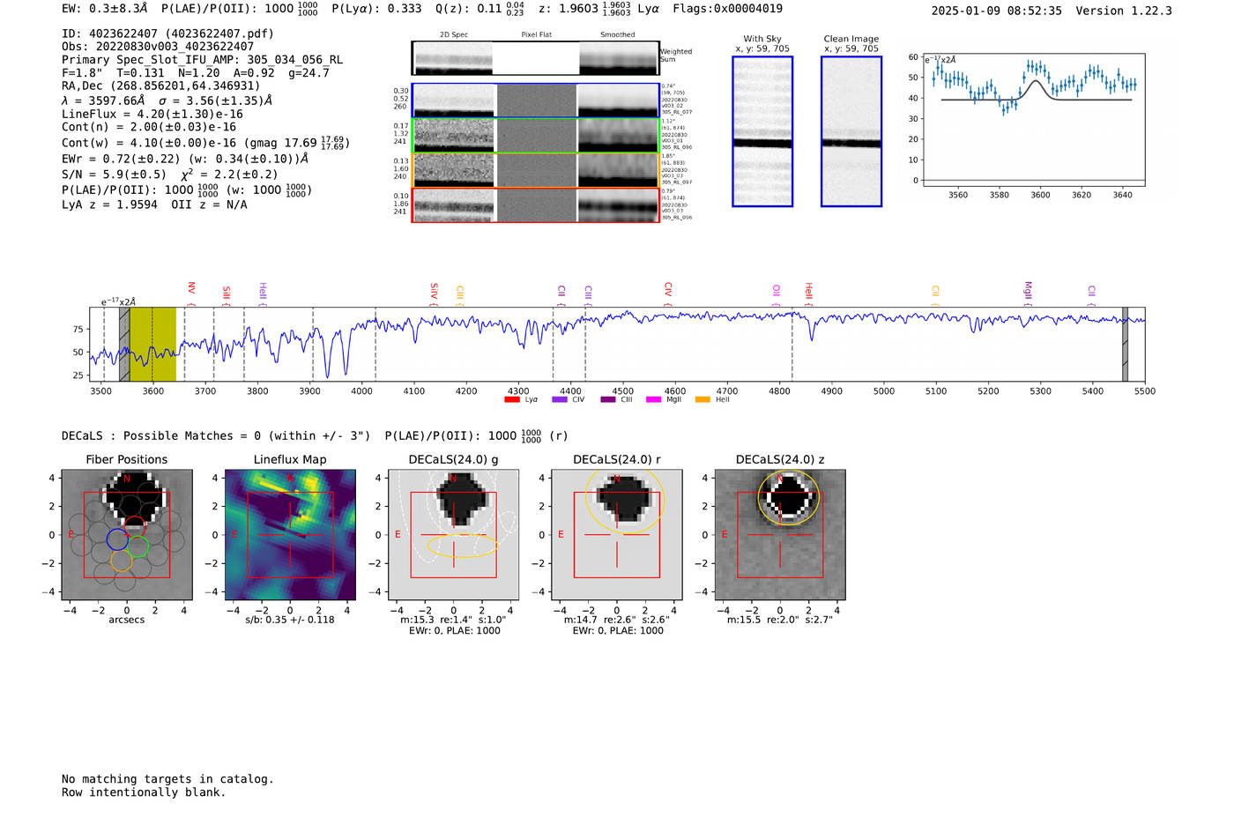Click the blue fiber circle in Fiber Positions
Viewport: 1234px width, 840px height.
(117, 539)
